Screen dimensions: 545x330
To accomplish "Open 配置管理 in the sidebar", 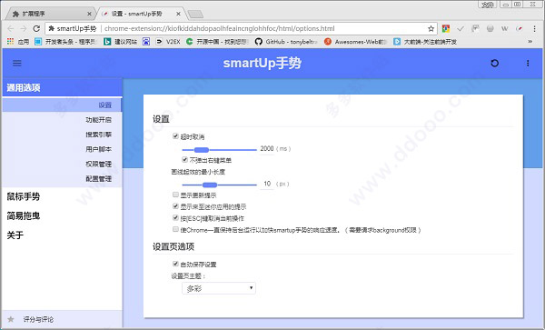I will click(62, 179).
